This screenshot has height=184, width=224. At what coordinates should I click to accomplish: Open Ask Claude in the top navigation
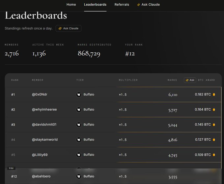click(x=149, y=5)
